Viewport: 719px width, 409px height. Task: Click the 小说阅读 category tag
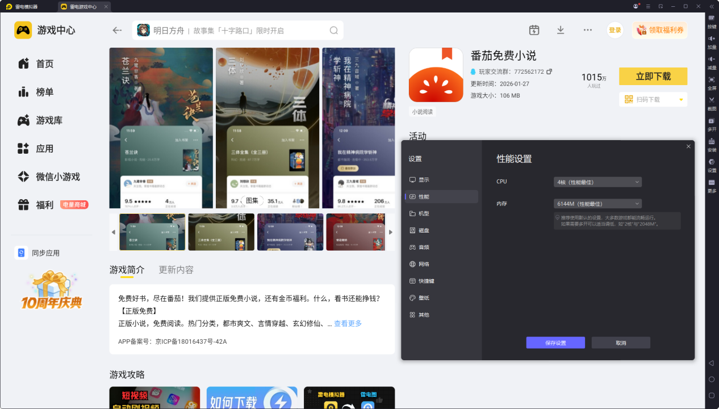422,112
